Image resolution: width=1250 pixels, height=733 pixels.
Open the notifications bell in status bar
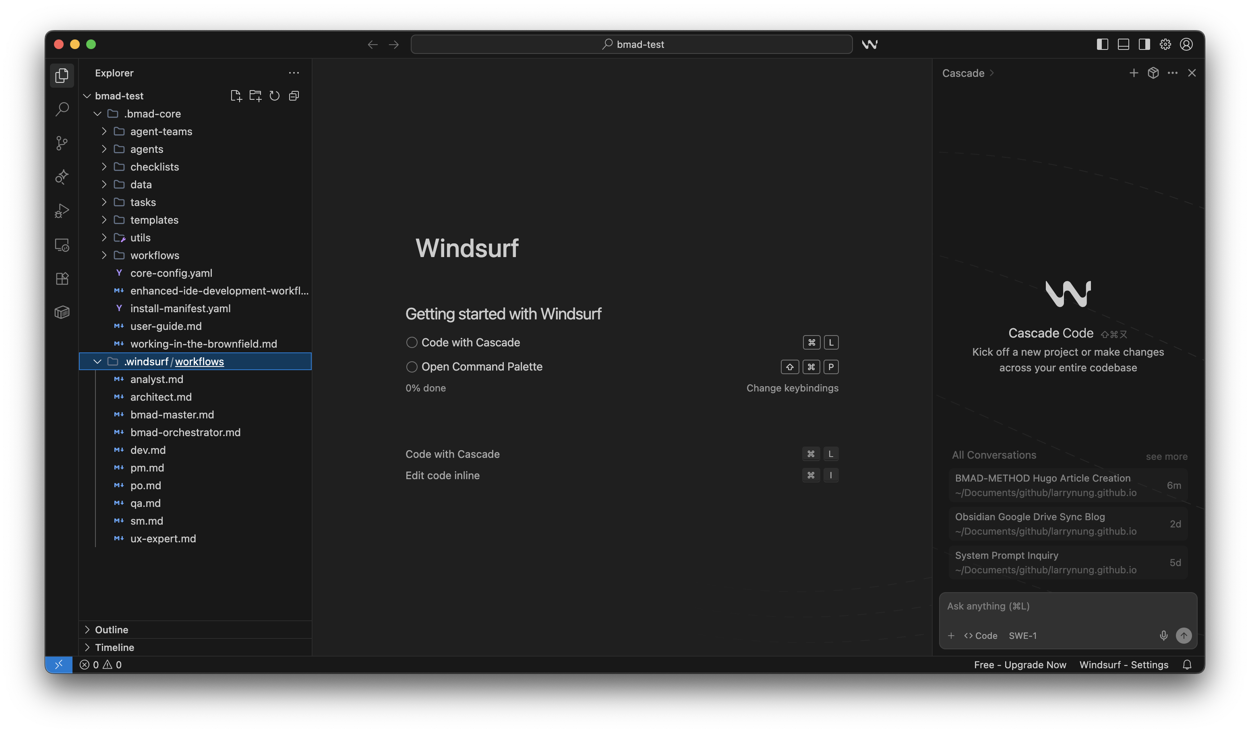pyautogui.click(x=1186, y=665)
